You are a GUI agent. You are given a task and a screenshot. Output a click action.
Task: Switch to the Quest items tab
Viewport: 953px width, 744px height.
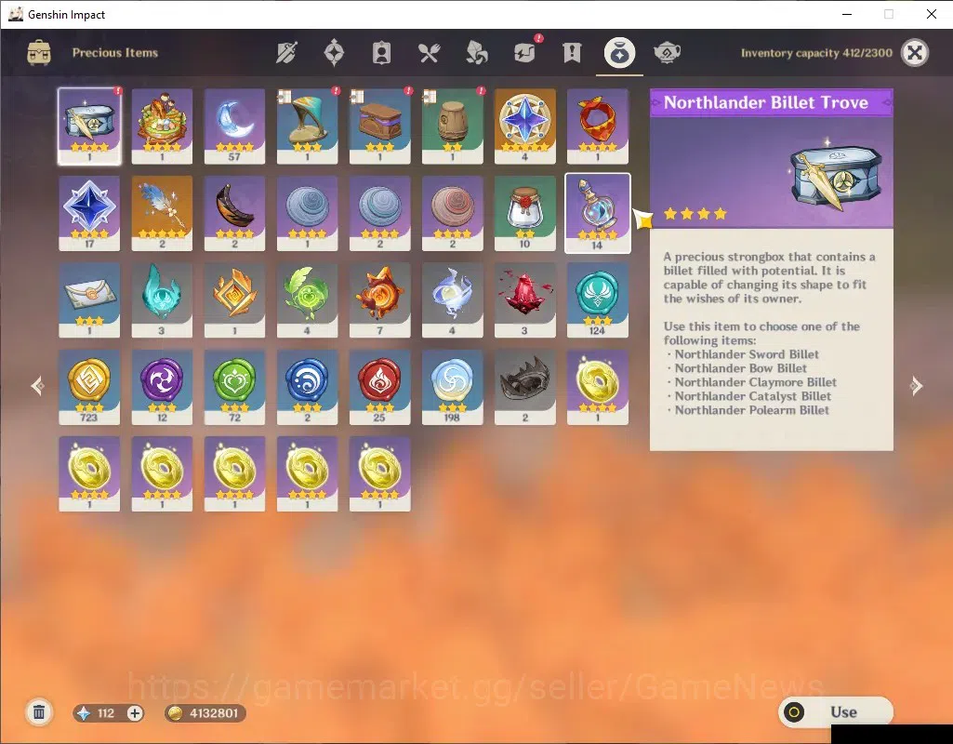572,53
